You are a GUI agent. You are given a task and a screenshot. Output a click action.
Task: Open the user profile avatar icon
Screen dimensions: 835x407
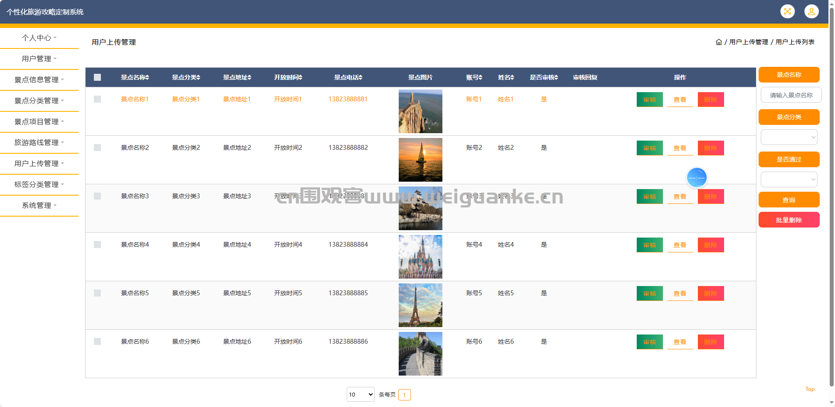coord(811,12)
